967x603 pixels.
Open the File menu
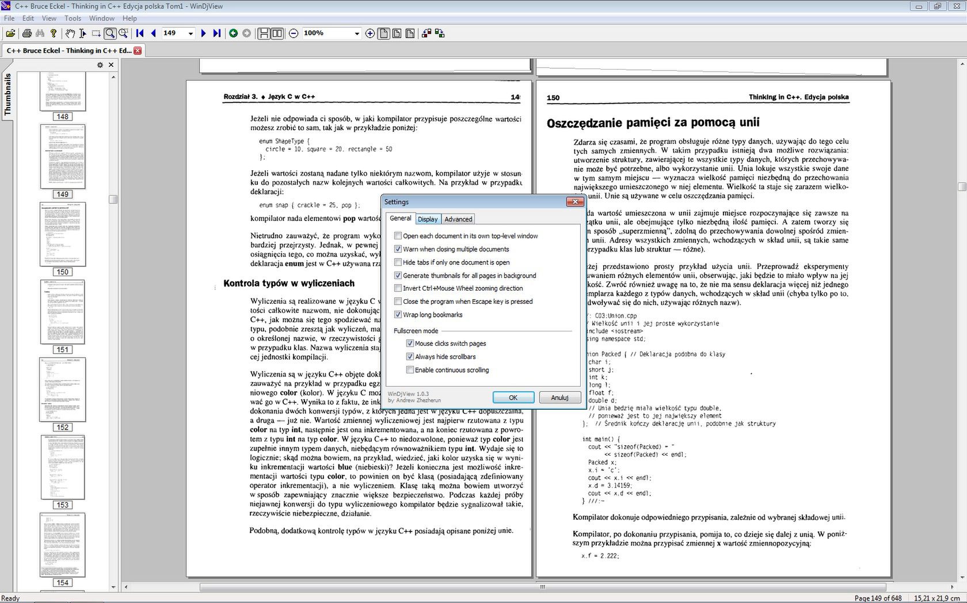[9, 18]
